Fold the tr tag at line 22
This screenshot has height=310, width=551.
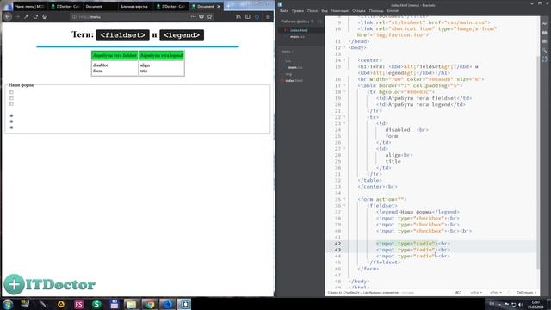[x=344, y=117]
